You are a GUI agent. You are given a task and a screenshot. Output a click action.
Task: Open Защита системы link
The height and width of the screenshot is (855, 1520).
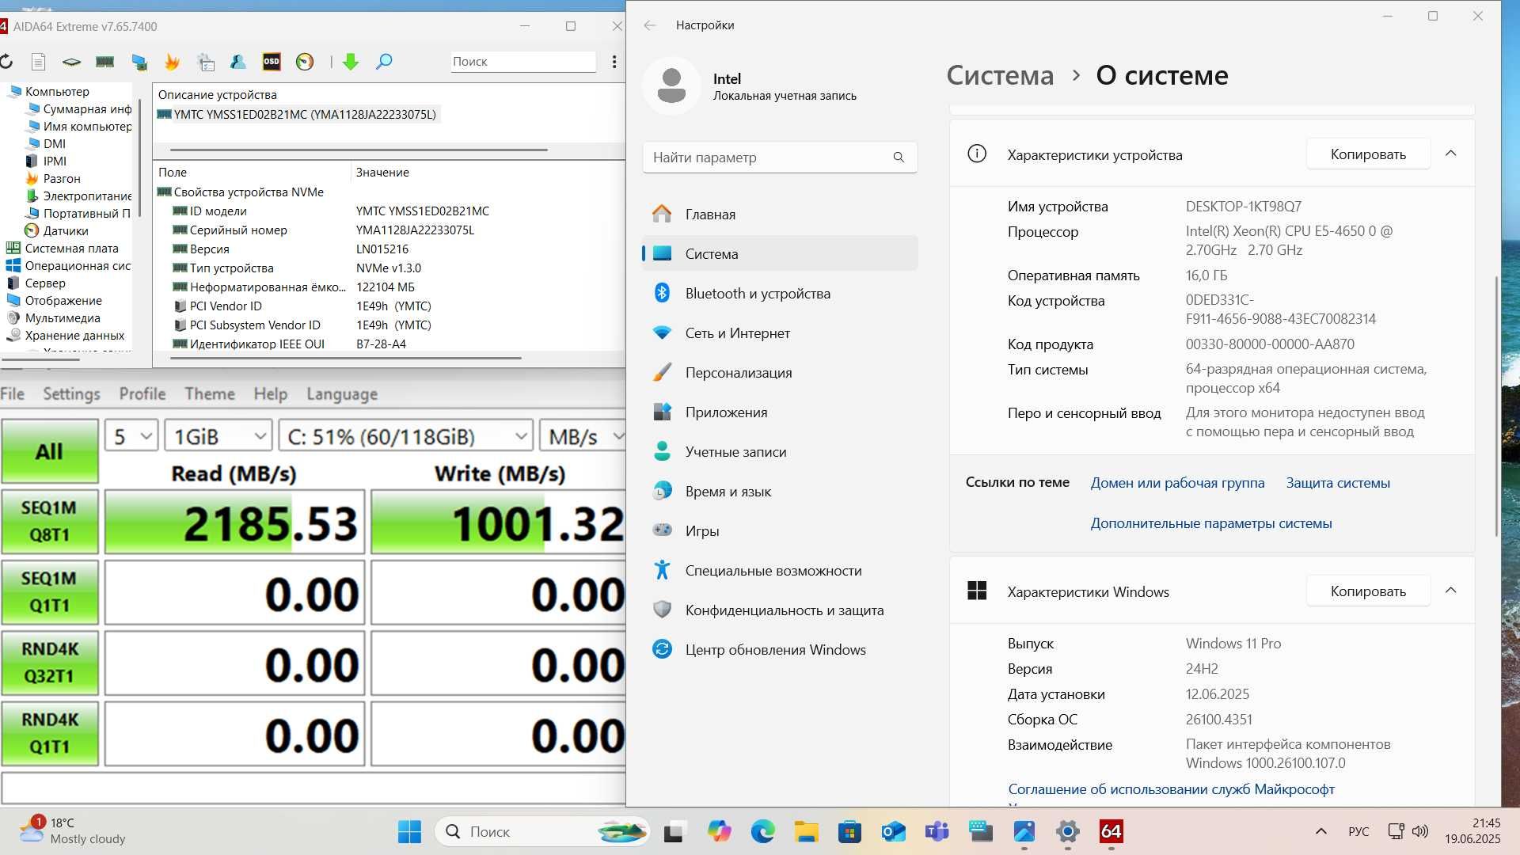click(x=1338, y=483)
